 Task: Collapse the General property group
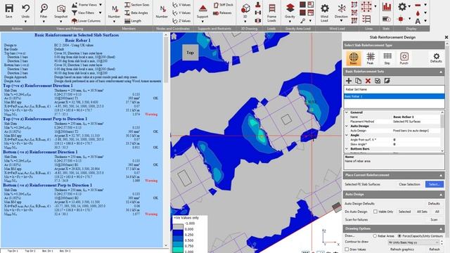coord(347,112)
